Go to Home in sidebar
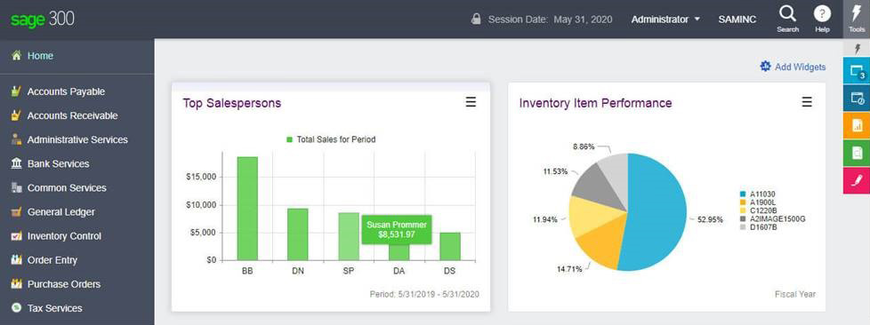Image resolution: width=870 pixels, height=325 pixels. 41,55
